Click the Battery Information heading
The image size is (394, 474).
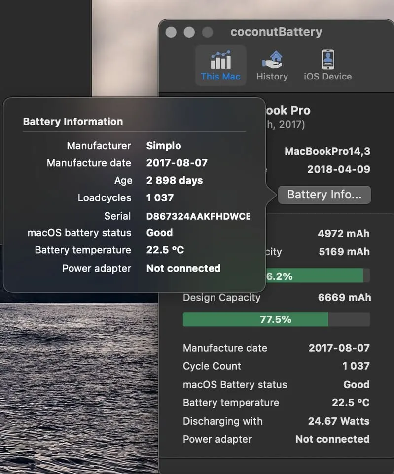(x=73, y=122)
